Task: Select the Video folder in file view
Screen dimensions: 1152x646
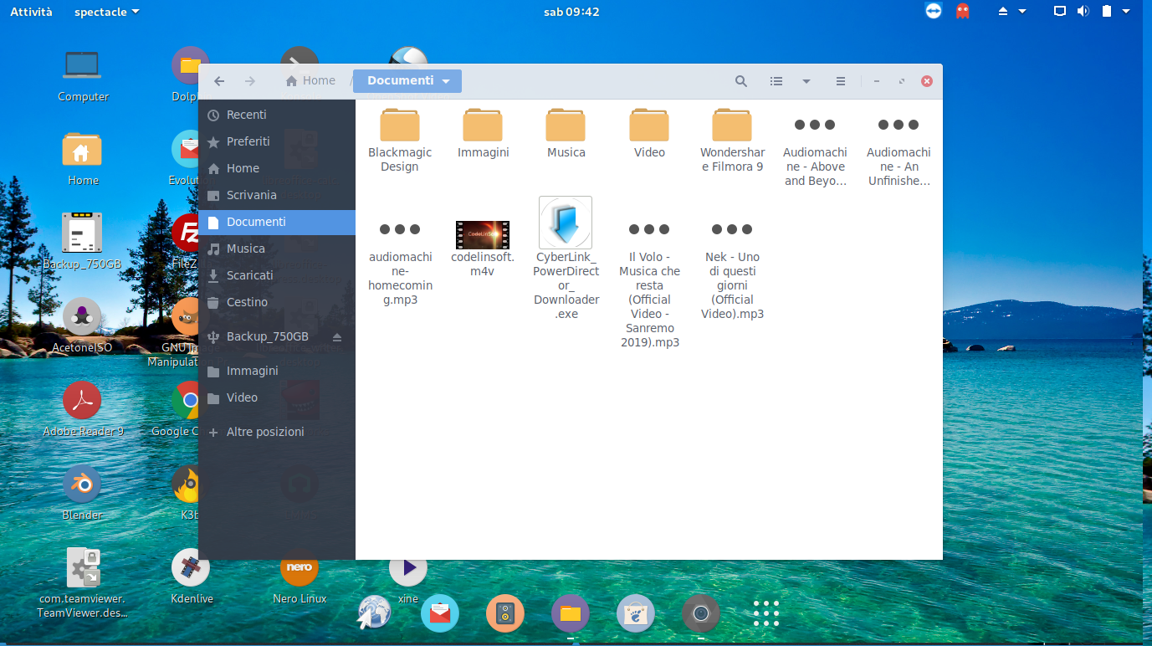Action: coord(649,133)
